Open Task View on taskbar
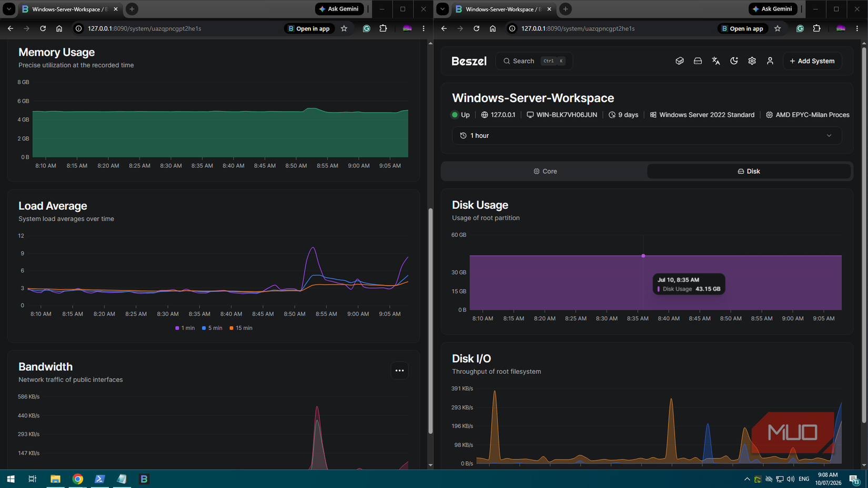The image size is (868, 488). coord(33,479)
